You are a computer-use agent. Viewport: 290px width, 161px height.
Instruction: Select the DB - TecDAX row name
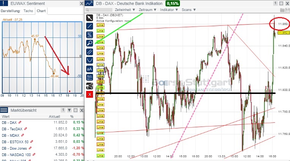click(x=12, y=129)
